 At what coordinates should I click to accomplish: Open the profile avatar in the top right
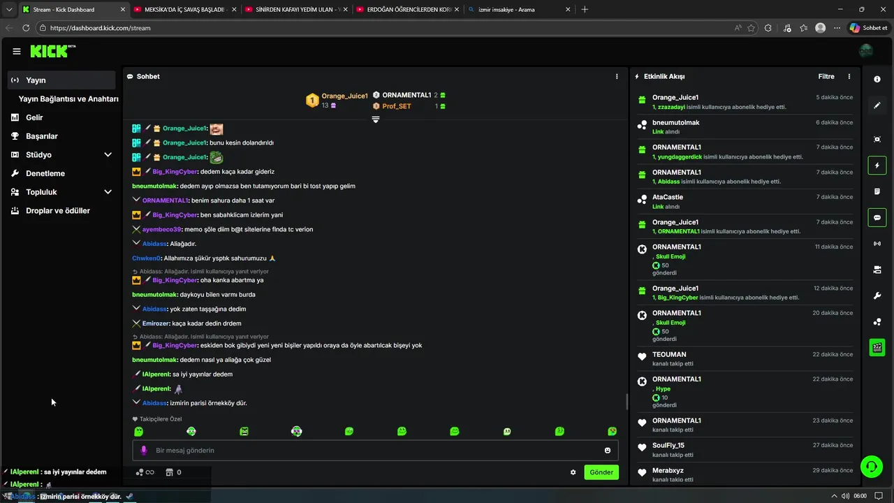click(866, 51)
